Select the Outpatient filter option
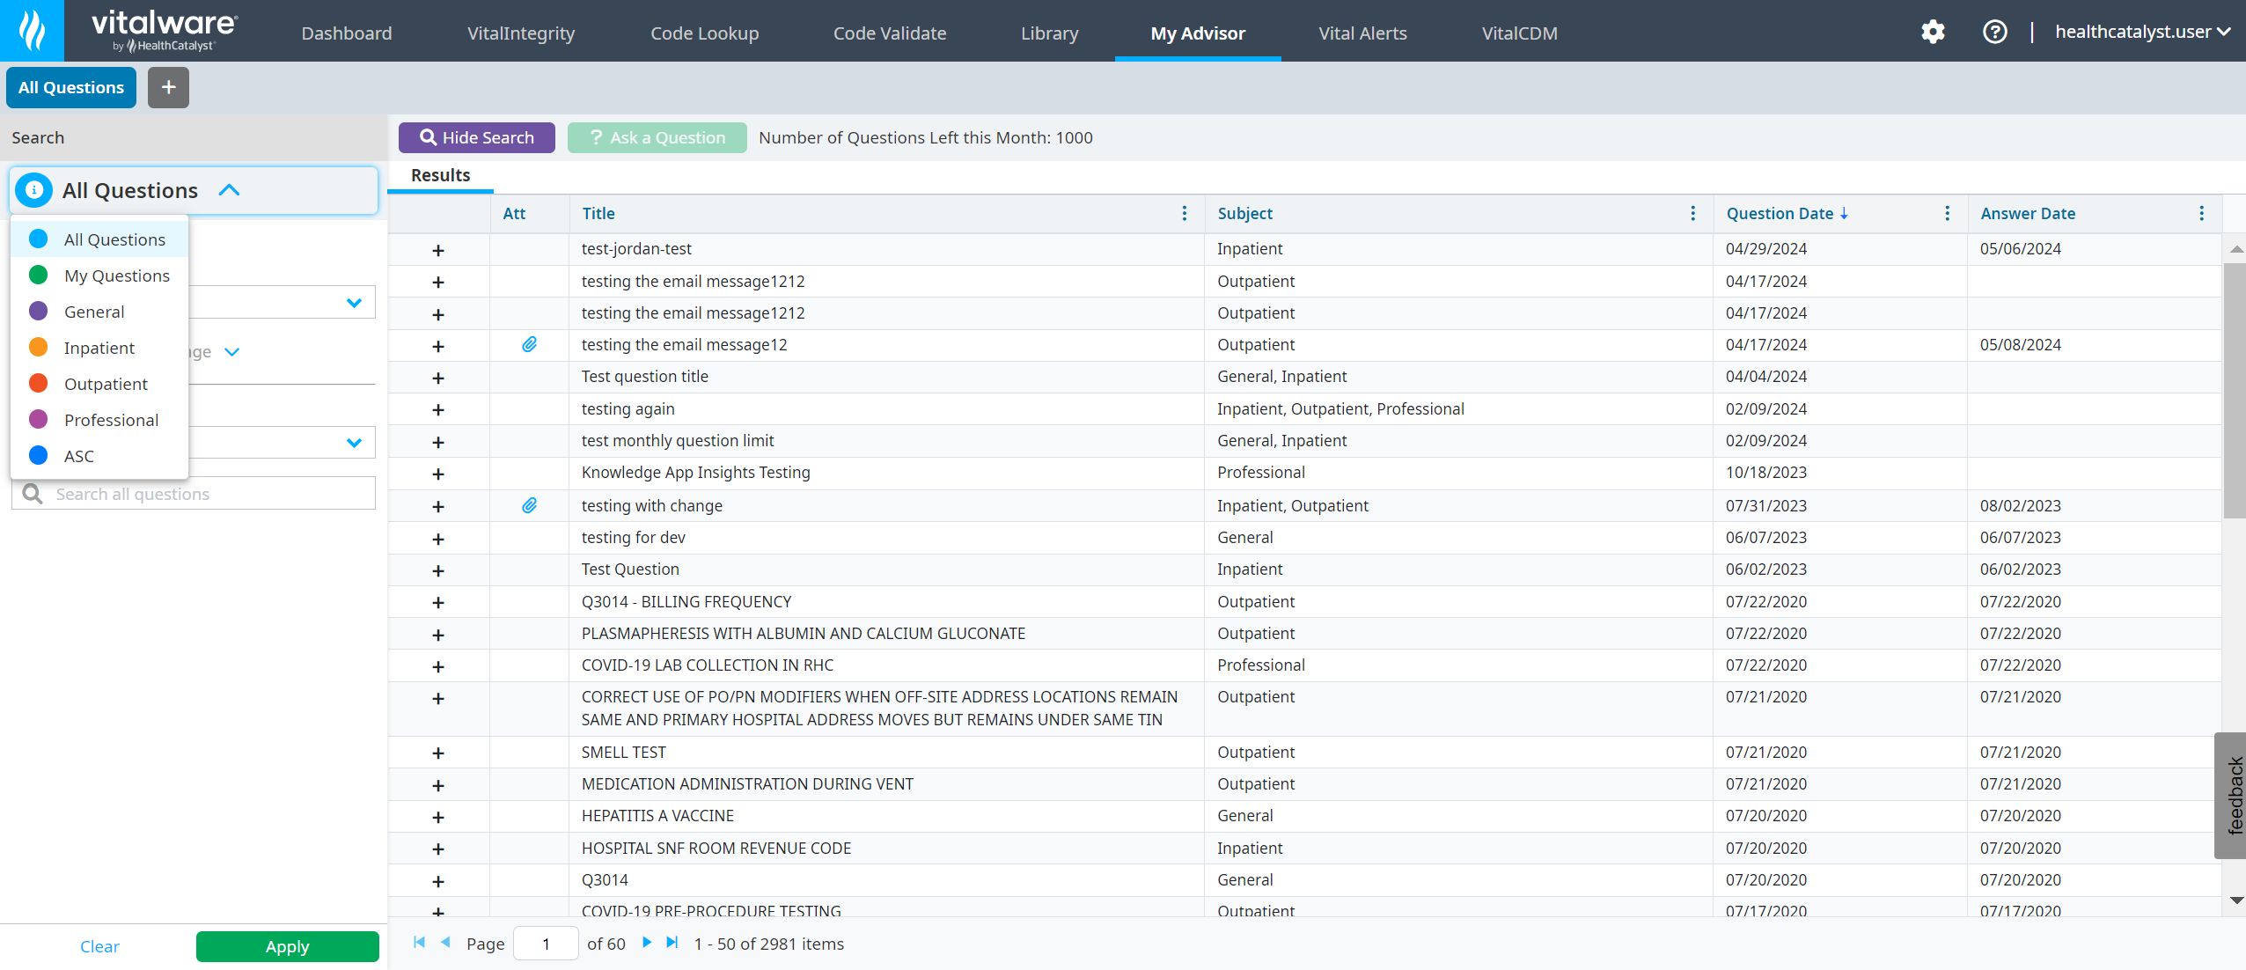Screen dimensions: 2246x970 (x=106, y=384)
